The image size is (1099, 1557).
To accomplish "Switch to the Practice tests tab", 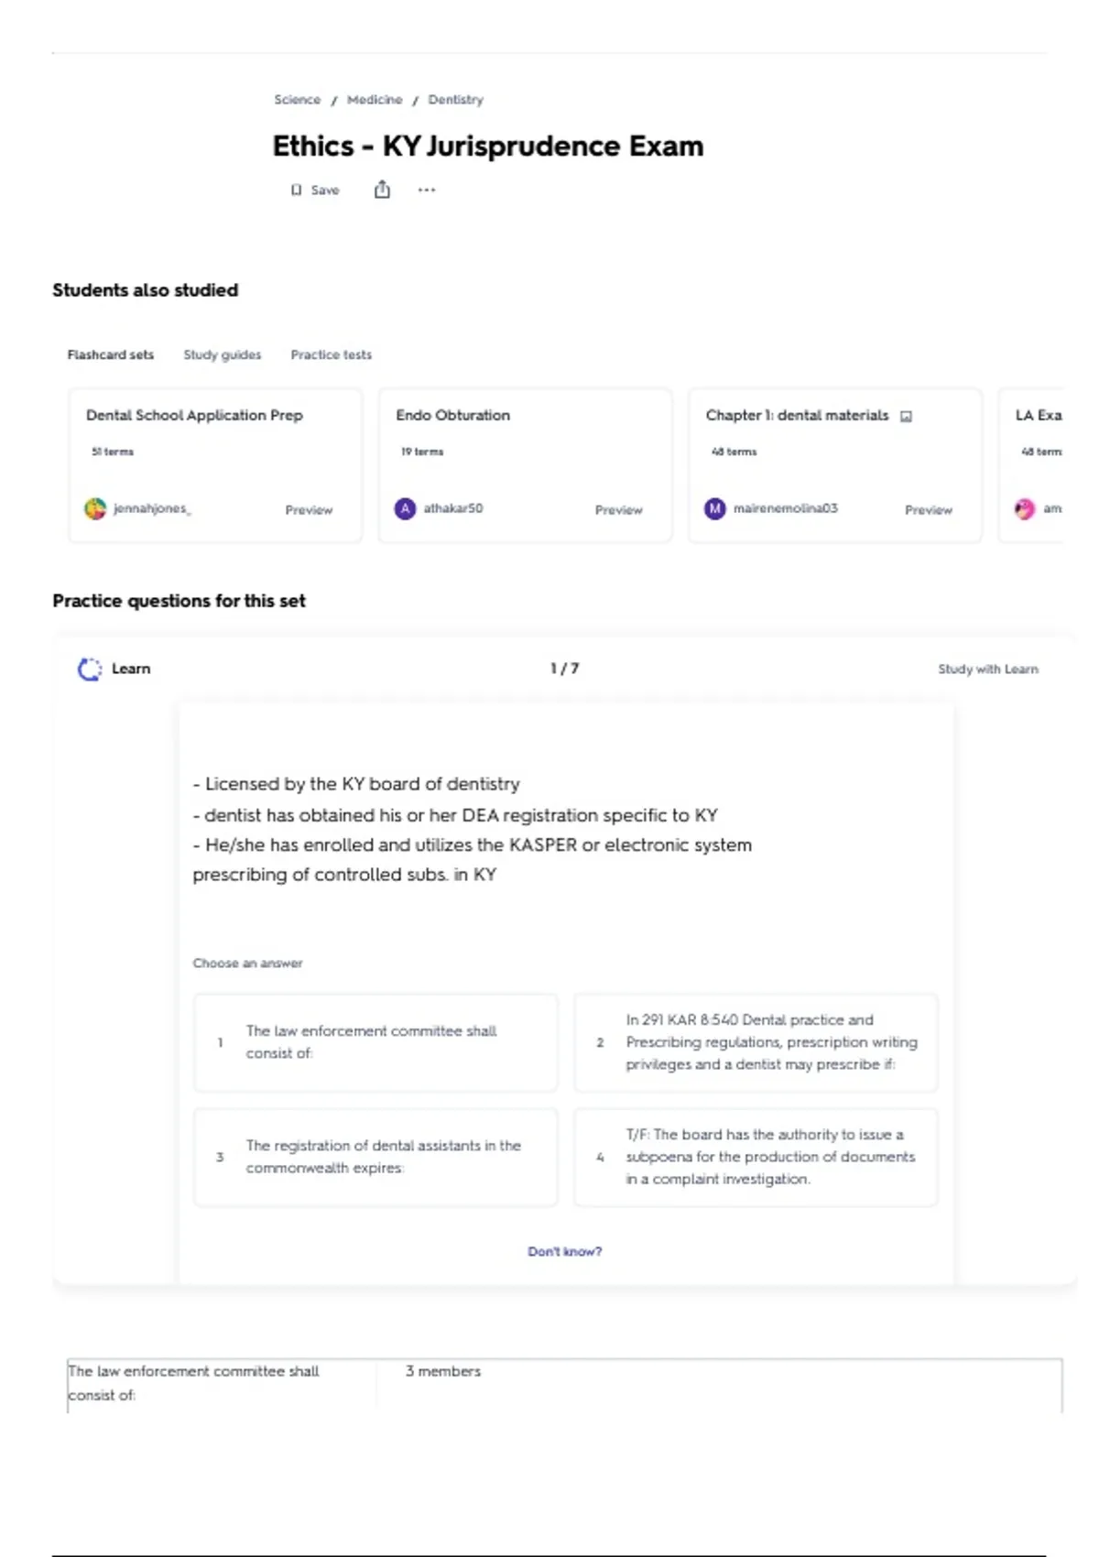I will point(332,354).
